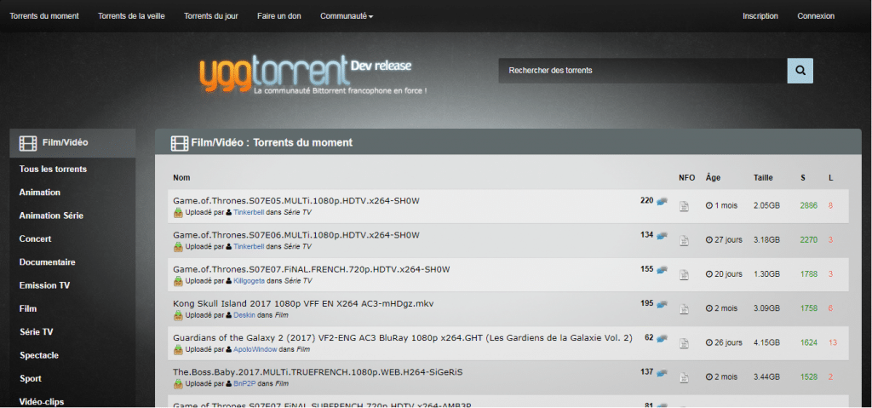Open Faire un don page
The image size is (872, 408).
(x=279, y=16)
